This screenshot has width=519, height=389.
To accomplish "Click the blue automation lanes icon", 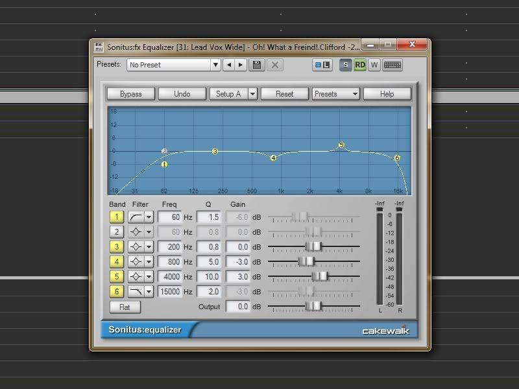I will click(322, 65).
